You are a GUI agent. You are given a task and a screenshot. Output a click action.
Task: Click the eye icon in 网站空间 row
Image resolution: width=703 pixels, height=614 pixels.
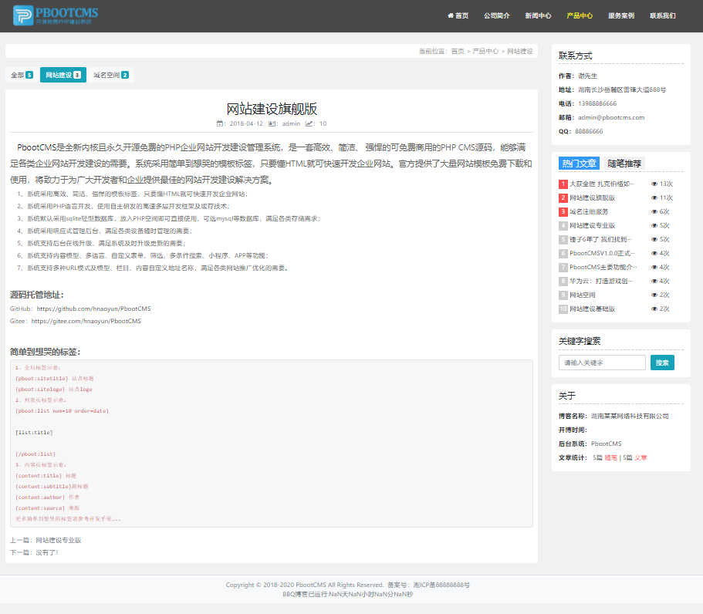pyautogui.click(x=654, y=295)
